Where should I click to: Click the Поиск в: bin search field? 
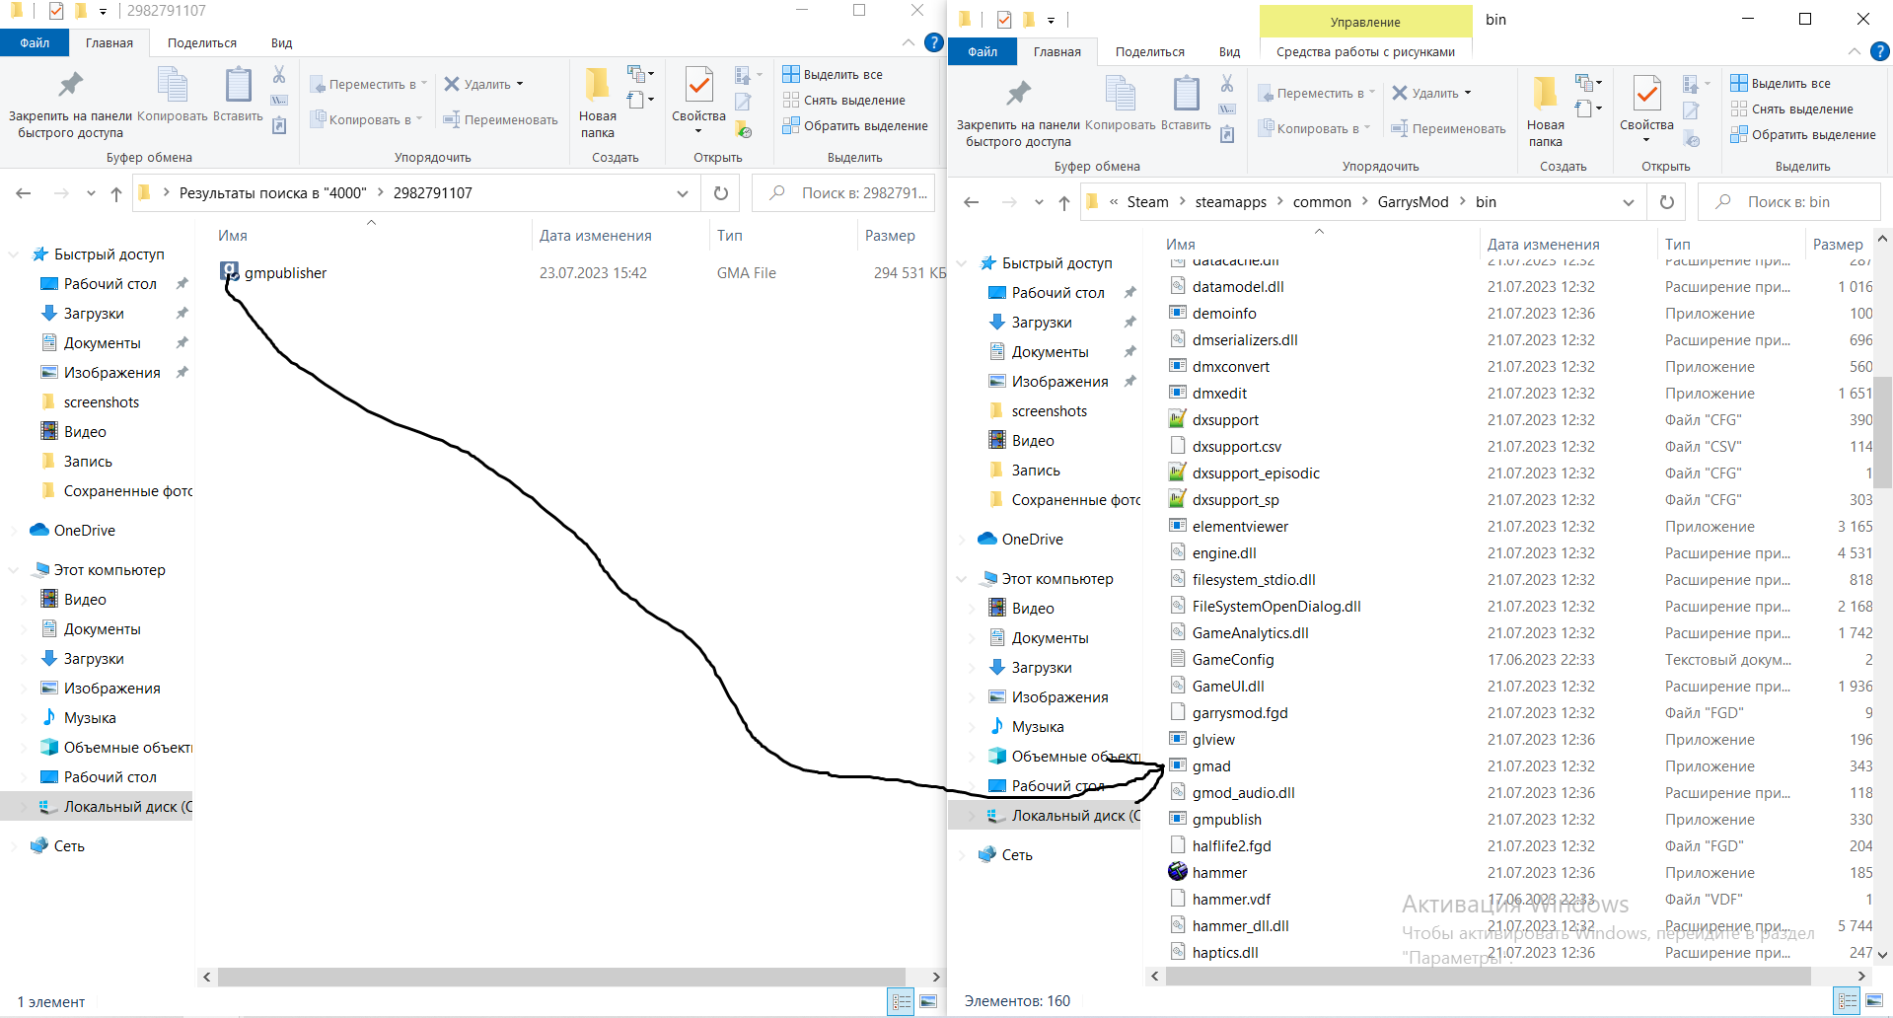(1788, 202)
